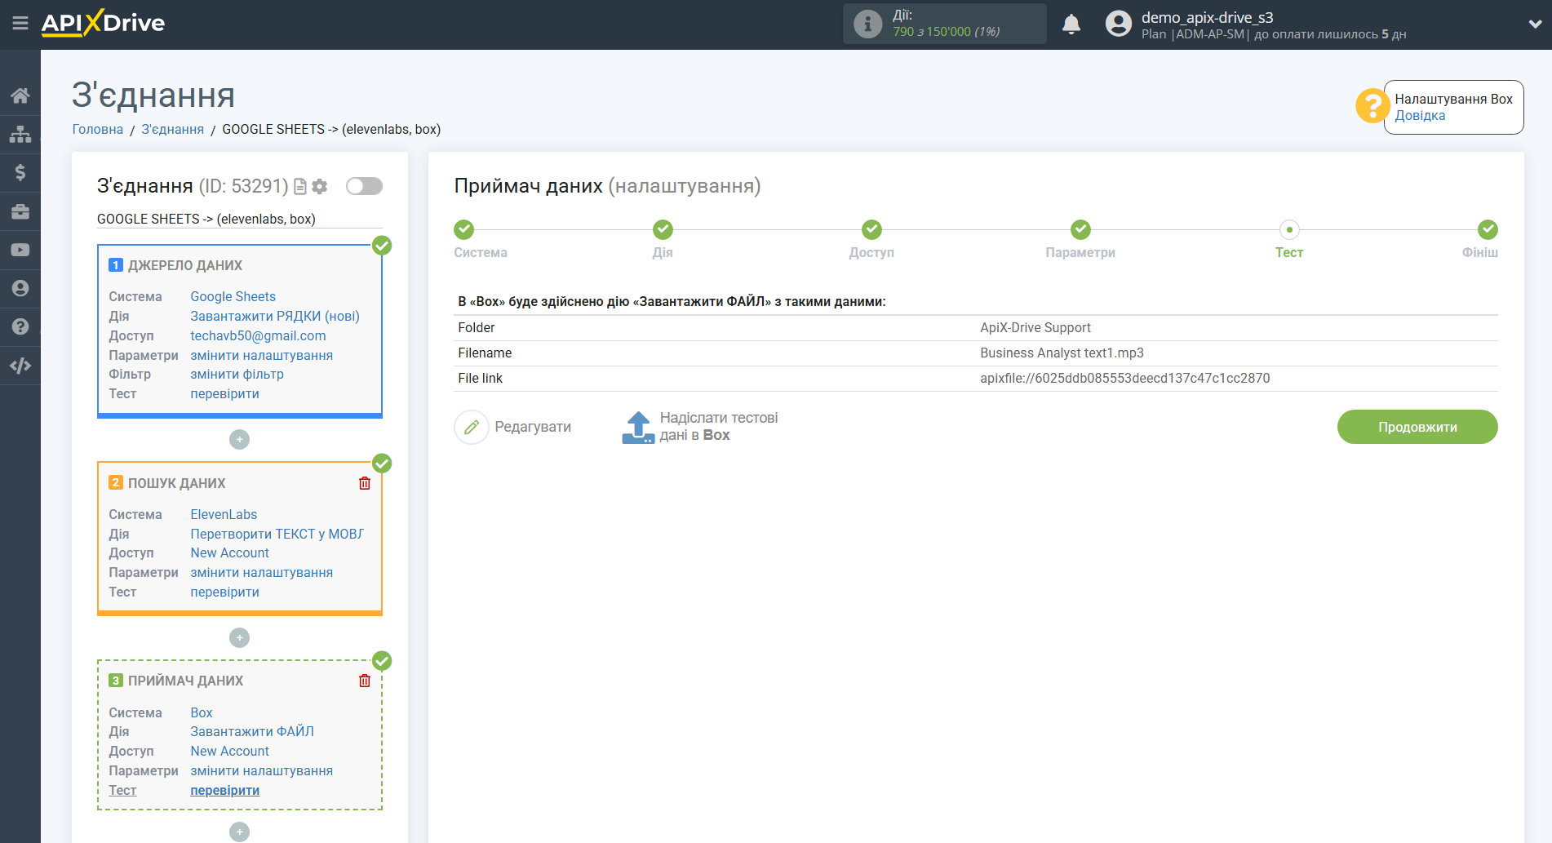Toggle the connection on/off switch
This screenshot has width=1552, height=843.
pyautogui.click(x=364, y=186)
